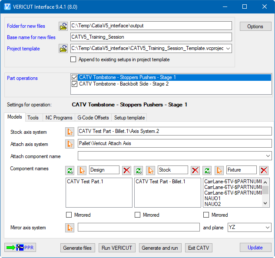Maximize the VERICUT Interface window
275x258 pixels.
pyautogui.click(x=245, y=7)
